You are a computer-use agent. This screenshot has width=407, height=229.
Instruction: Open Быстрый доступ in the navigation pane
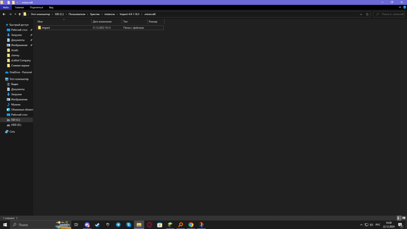pyautogui.click(x=19, y=25)
